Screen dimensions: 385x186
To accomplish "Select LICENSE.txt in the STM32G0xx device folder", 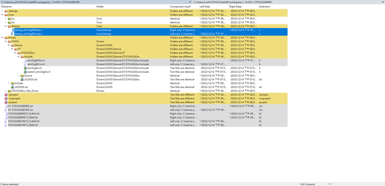I will (31, 79).
